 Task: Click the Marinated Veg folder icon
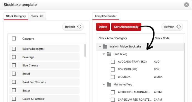point(109,84)
